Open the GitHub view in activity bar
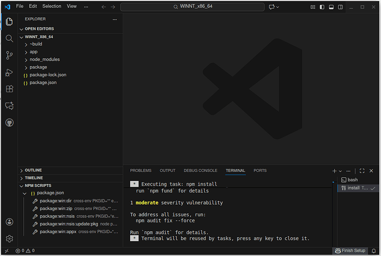Image resolution: width=381 pixels, height=256 pixels. (9, 122)
